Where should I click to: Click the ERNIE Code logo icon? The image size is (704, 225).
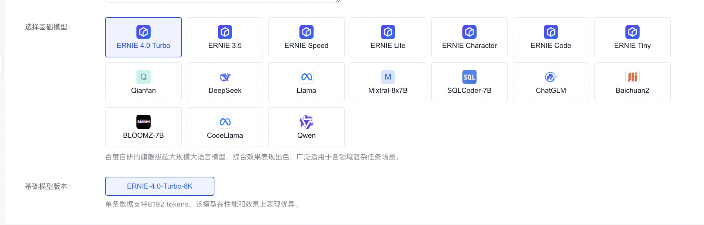tap(551, 32)
